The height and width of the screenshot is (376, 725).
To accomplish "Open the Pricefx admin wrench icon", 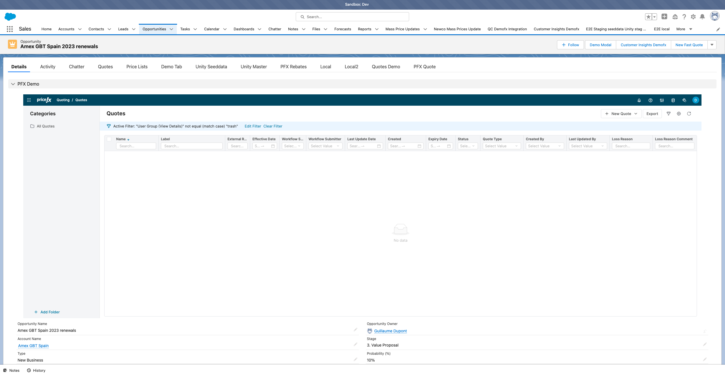I will pyautogui.click(x=684, y=100).
